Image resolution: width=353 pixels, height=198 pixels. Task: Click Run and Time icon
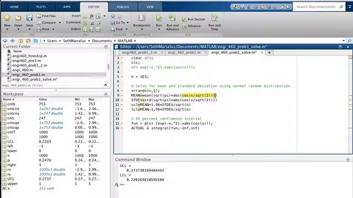[215, 18]
